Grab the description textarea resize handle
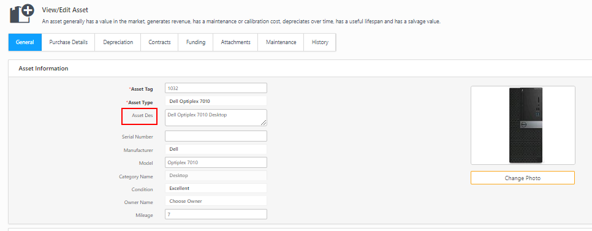Image resolution: width=592 pixels, height=231 pixels. pyautogui.click(x=264, y=123)
